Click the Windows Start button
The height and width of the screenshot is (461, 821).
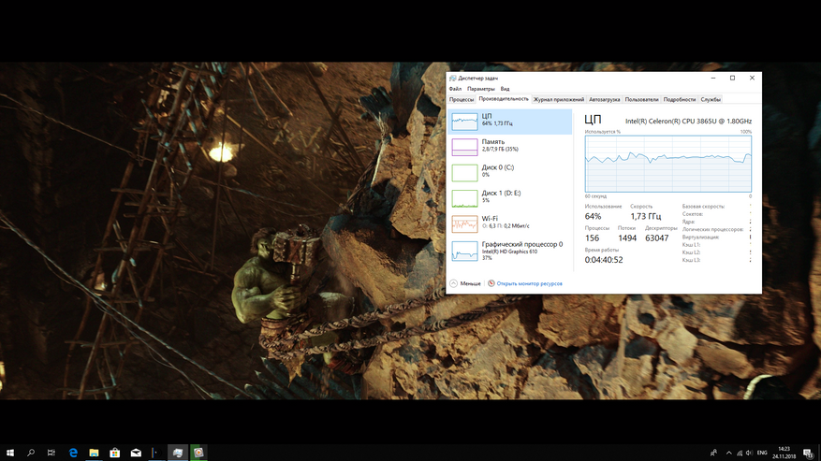click(x=9, y=453)
